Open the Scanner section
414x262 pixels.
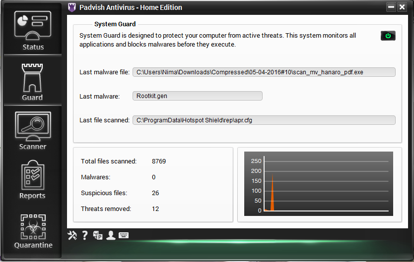click(x=33, y=131)
